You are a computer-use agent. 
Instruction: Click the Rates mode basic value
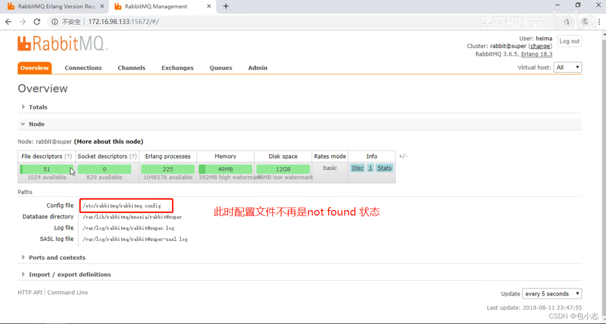click(330, 168)
